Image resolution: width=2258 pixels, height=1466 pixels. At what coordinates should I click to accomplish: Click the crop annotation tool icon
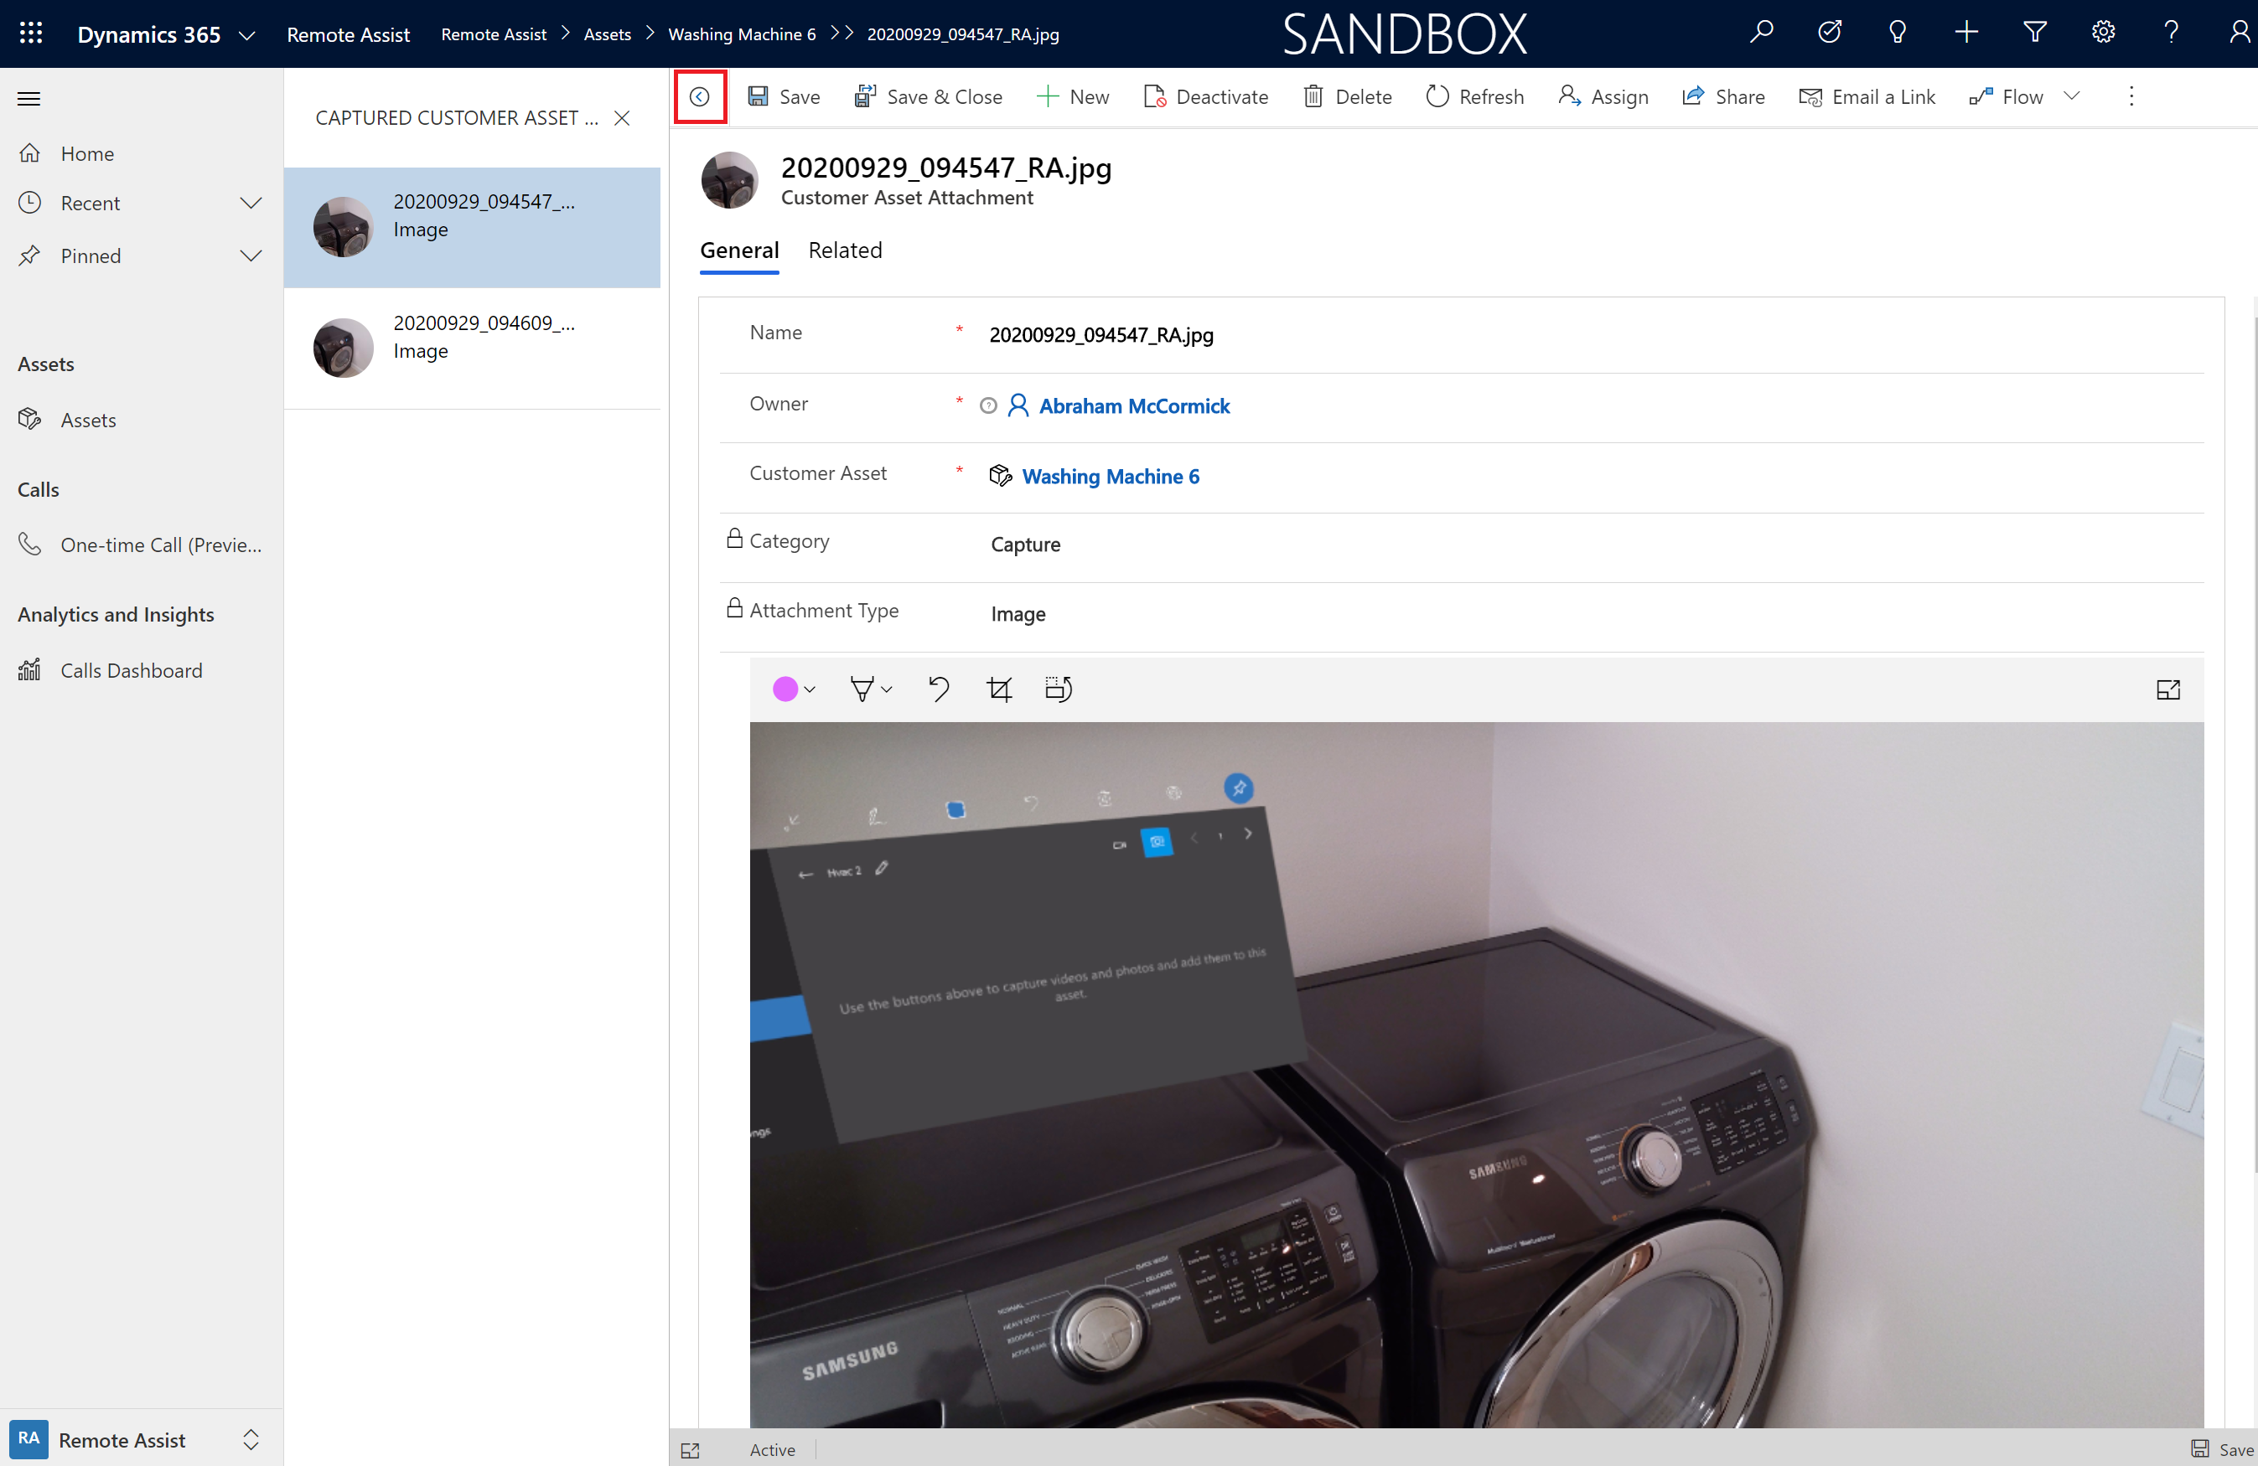point(1001,688)
